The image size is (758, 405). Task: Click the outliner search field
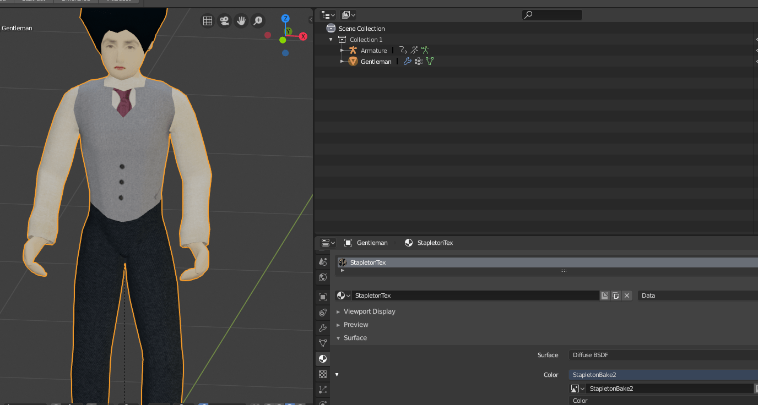(x=552, y=15)
